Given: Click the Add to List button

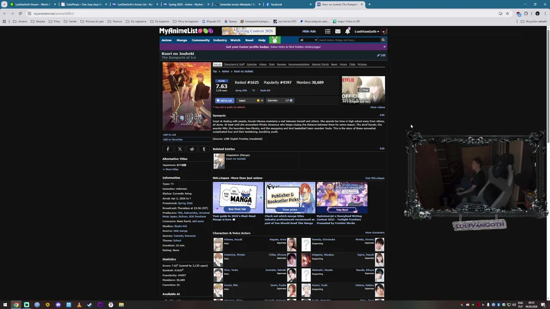Looking at the screenshot, I should (x=224, y=100).
